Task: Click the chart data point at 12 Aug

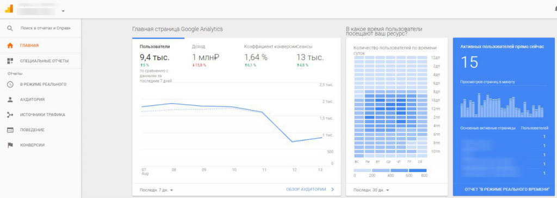Action: (292, 142)
